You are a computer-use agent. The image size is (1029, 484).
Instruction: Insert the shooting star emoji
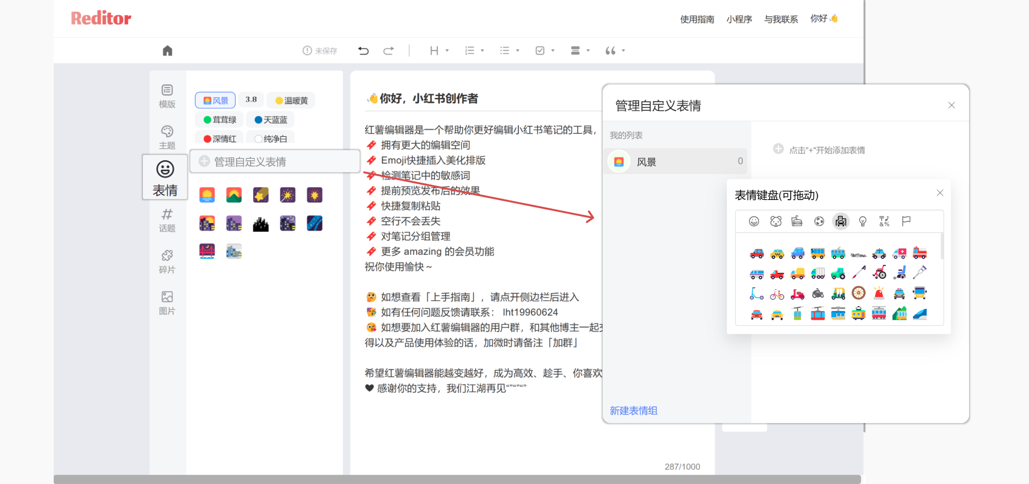(261, 195)
